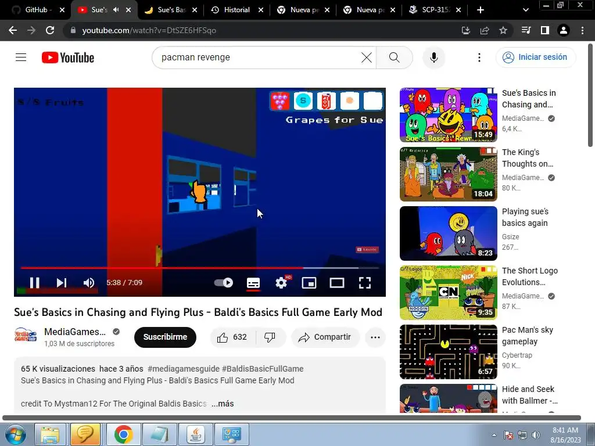The width and height of the screenshot is (595, 446).
Task: Bookmark this page with the star
Action: [503, 30]
